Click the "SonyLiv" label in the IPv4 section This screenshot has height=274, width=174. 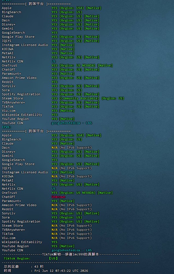pos(8,86)
